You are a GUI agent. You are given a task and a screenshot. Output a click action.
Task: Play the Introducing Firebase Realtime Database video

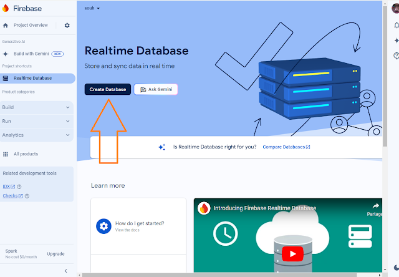292,253
